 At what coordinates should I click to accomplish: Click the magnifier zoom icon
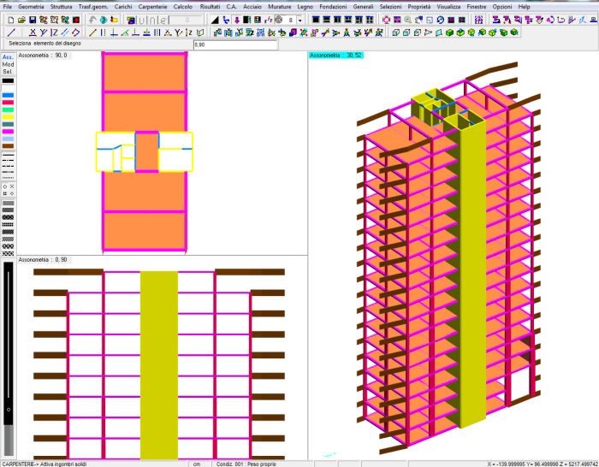[407, 19]
